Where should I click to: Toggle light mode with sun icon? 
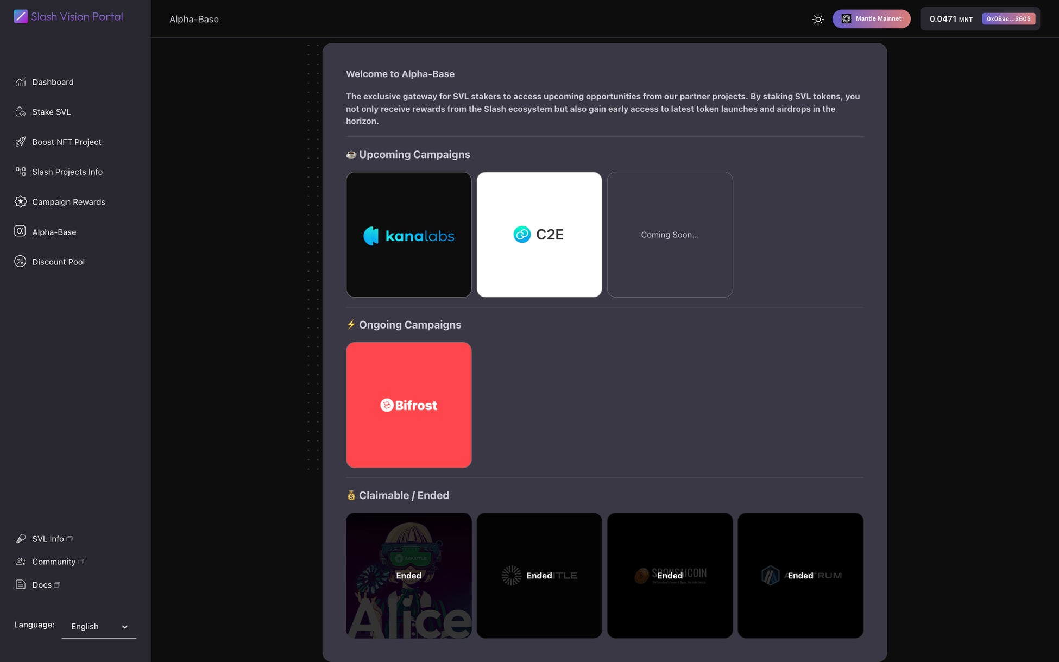(x=818, y=20)
